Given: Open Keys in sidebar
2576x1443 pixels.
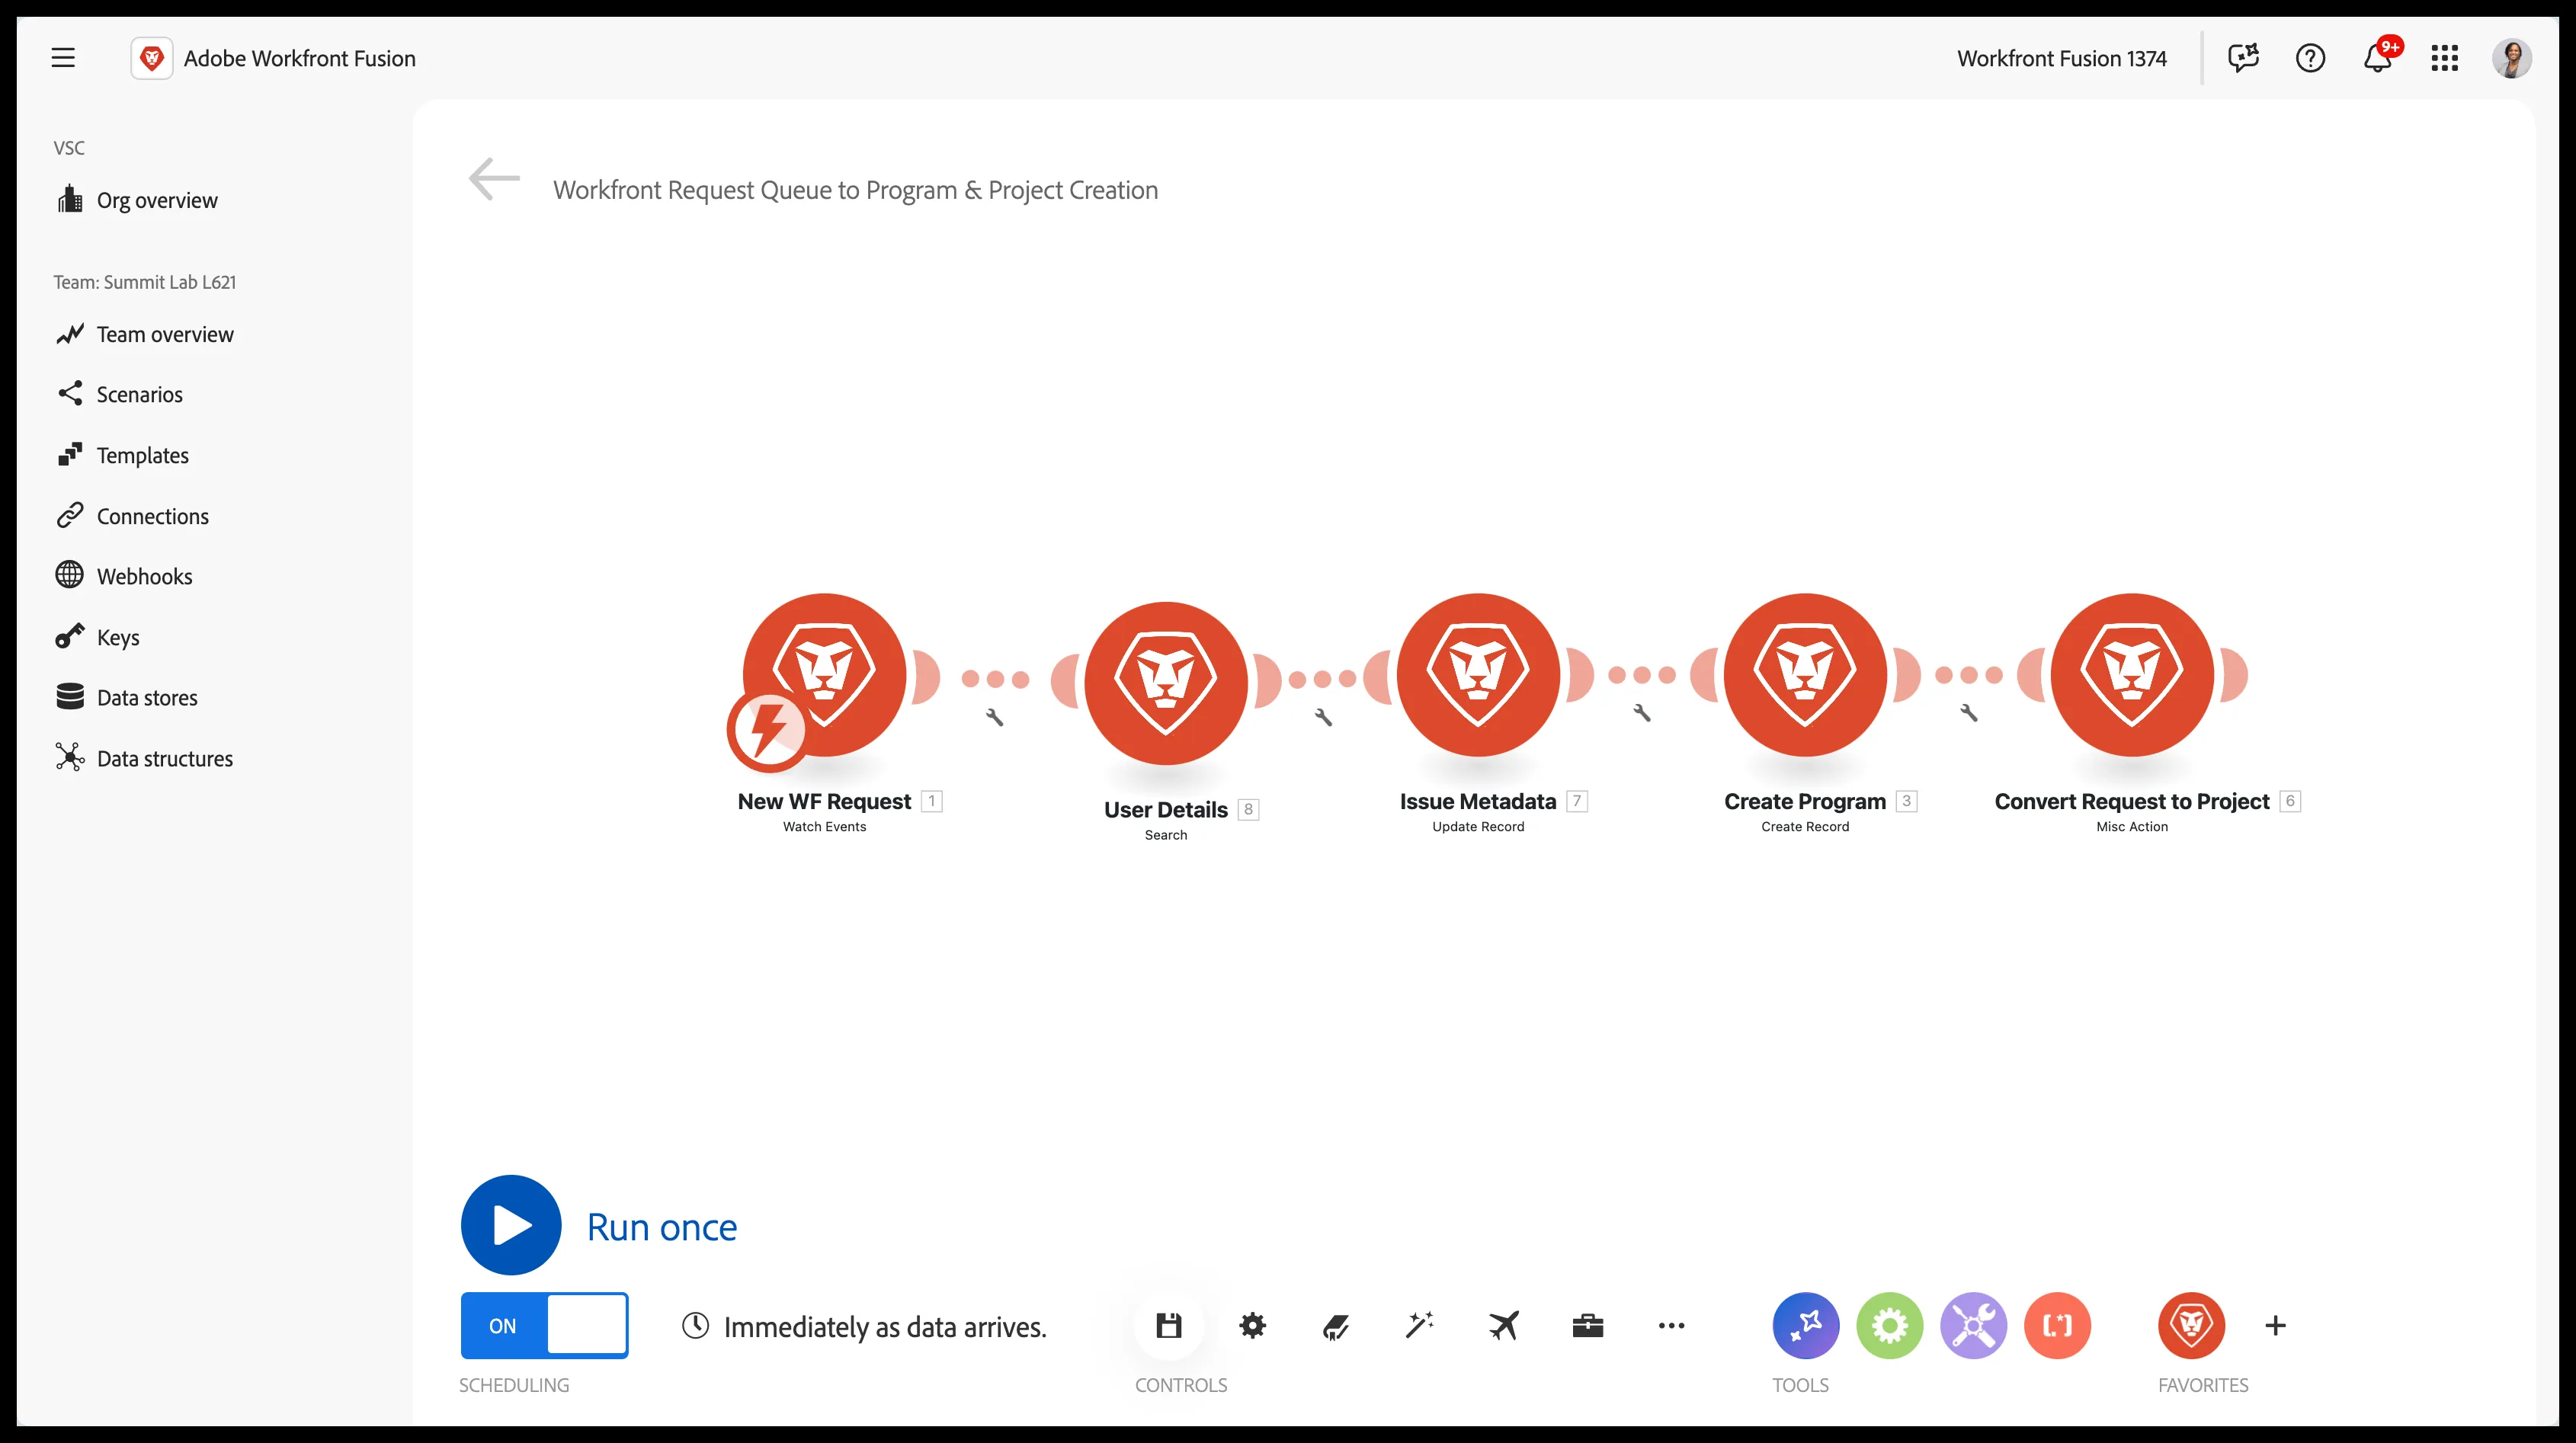Looking at the screenshot, I should tap(98, 637).
